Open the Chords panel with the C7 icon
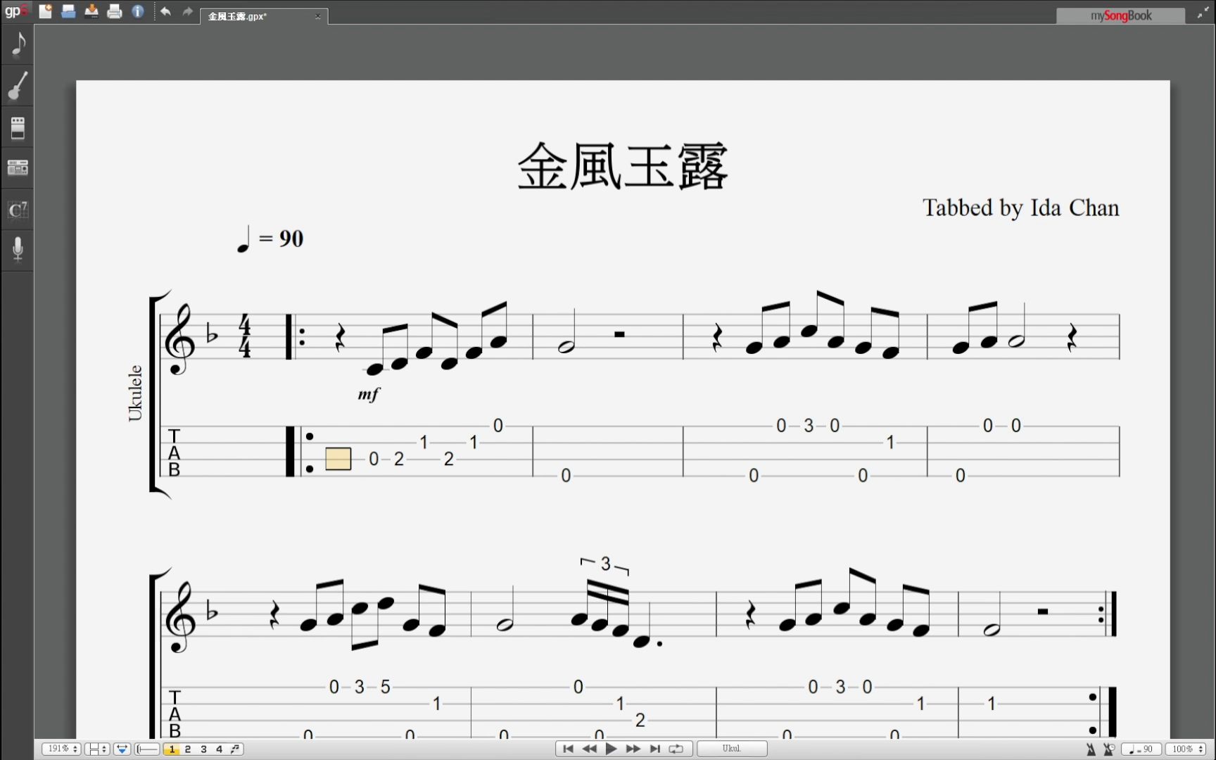The height and width of the screenshot is (760, 1216). click(x=18, y=209)
